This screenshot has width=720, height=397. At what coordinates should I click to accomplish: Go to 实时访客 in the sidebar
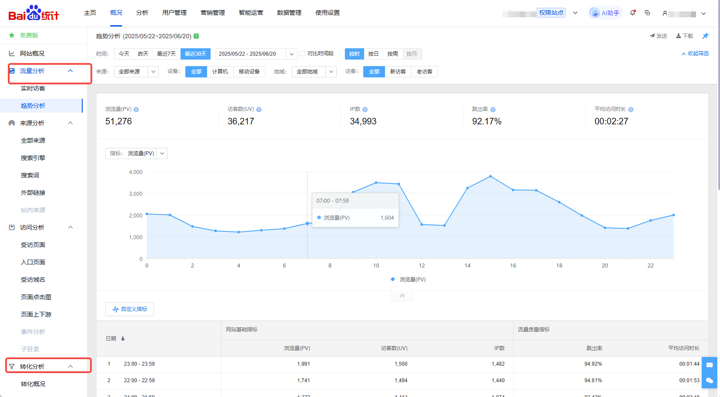[33, 88]
